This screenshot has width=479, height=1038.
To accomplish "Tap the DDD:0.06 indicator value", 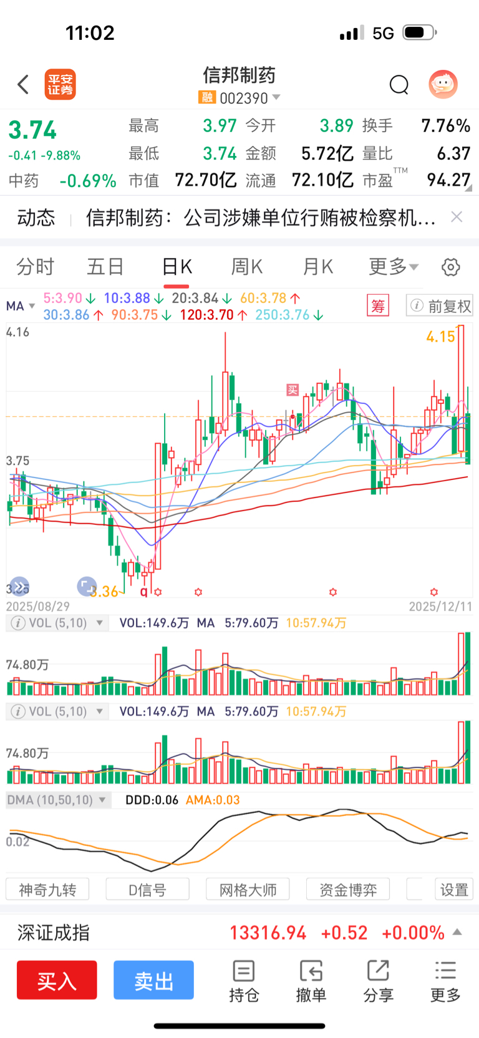I will pos(152,800).
